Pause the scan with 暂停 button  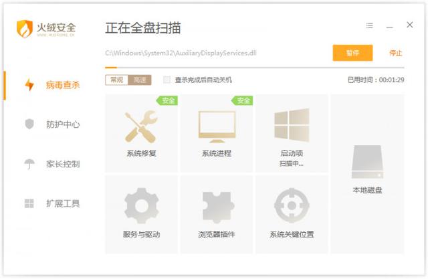[352, 53]
